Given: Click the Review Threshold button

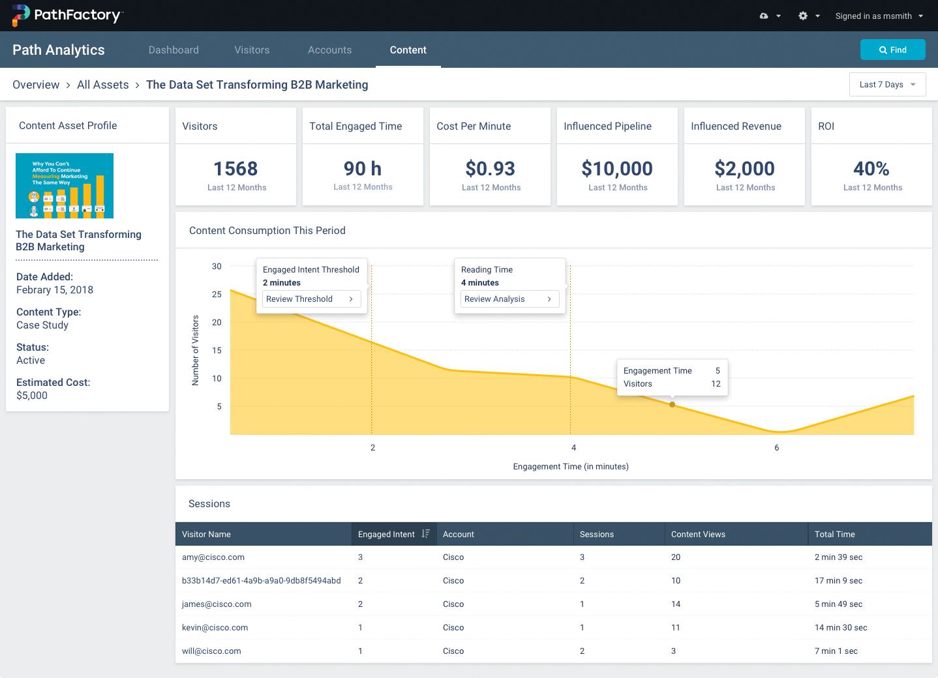Looking at the screenshot, I should 311,299.
